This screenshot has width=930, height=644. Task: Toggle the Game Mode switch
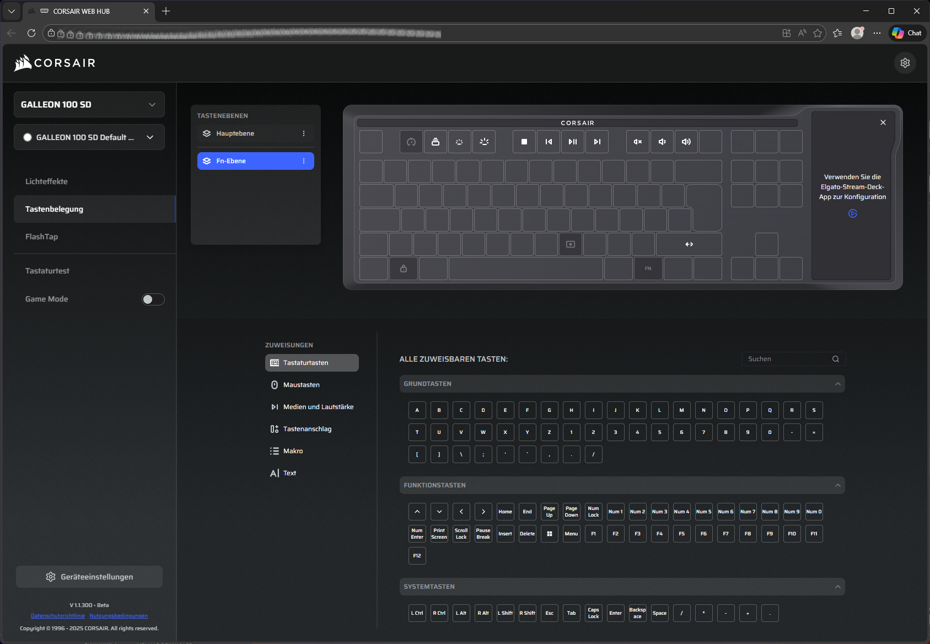tap(153, 299)
